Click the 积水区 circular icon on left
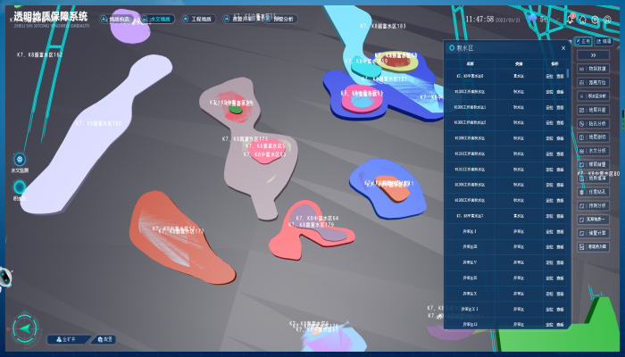 tap(19, 187)
